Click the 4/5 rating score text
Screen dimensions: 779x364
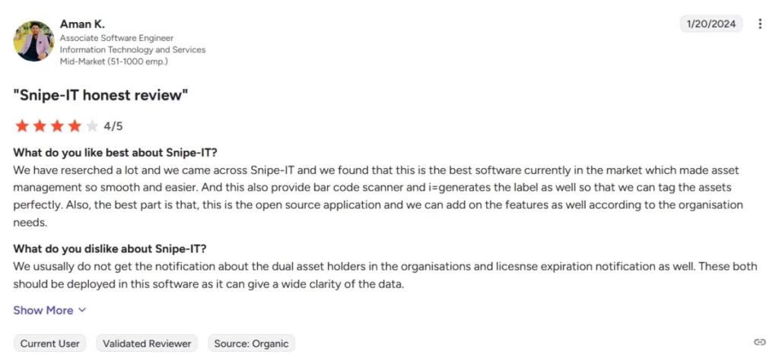113,126
